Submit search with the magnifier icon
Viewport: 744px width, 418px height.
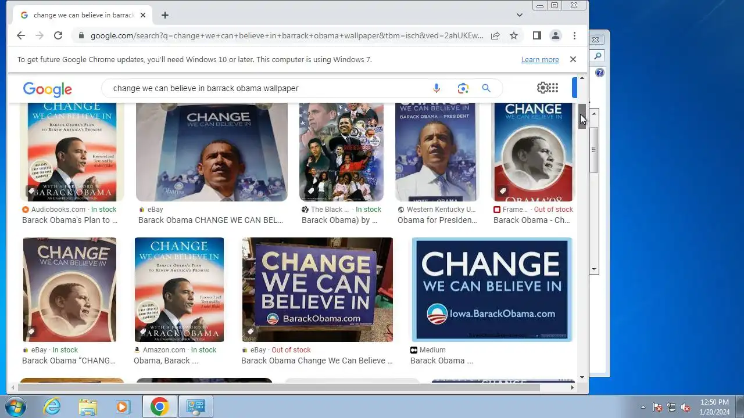(x=487, y=88)
